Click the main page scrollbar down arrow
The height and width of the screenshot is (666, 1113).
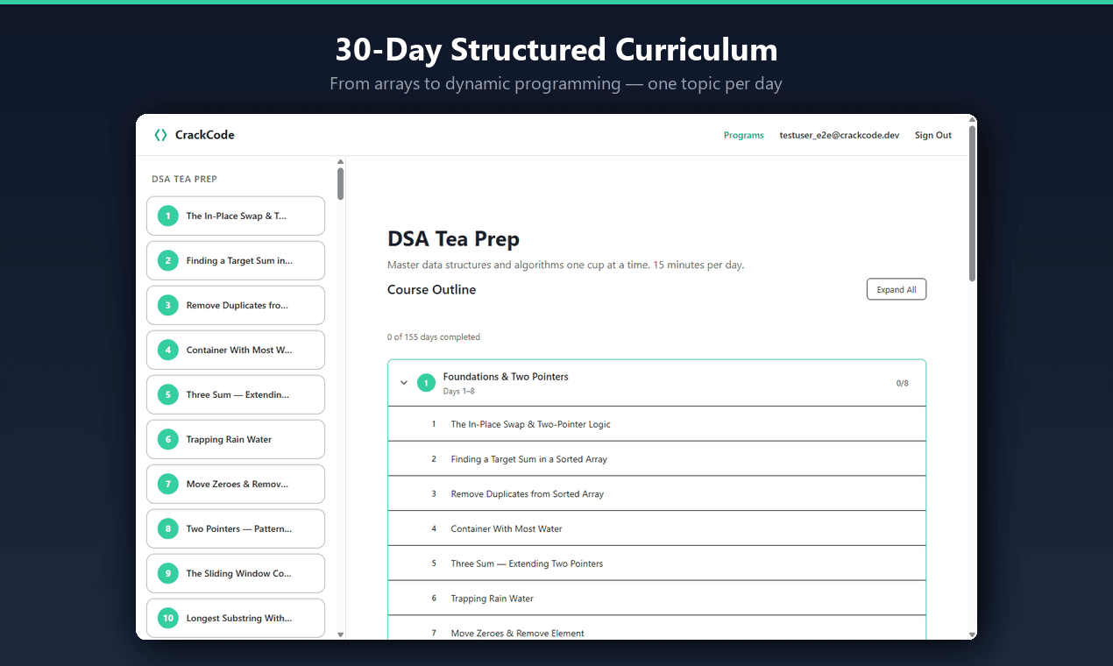pos(972,634)
